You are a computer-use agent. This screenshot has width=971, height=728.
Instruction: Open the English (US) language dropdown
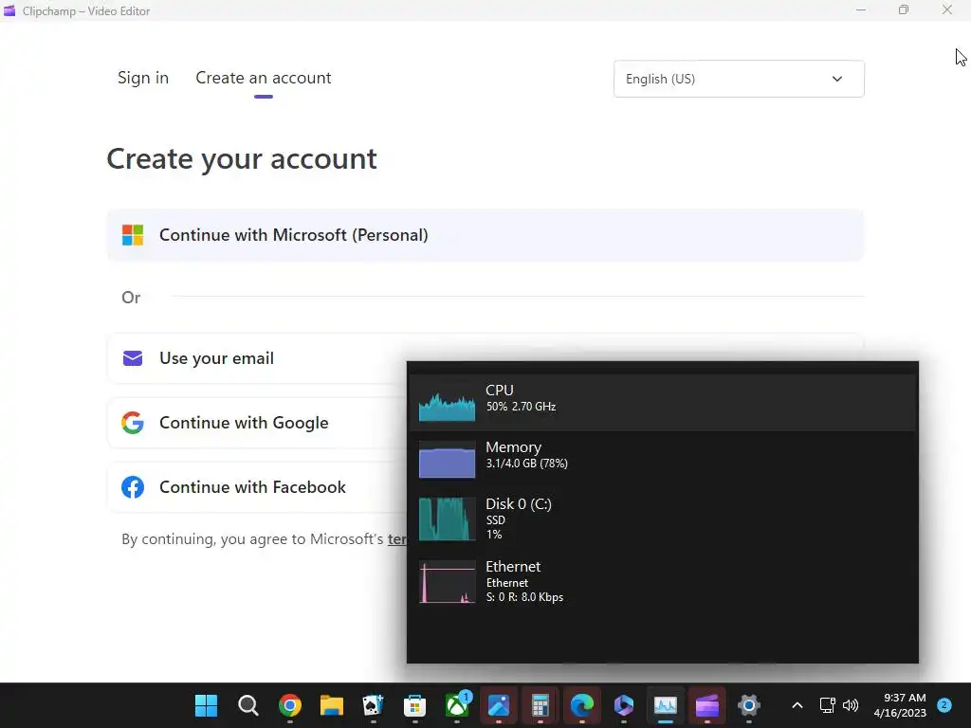[739, 79]
